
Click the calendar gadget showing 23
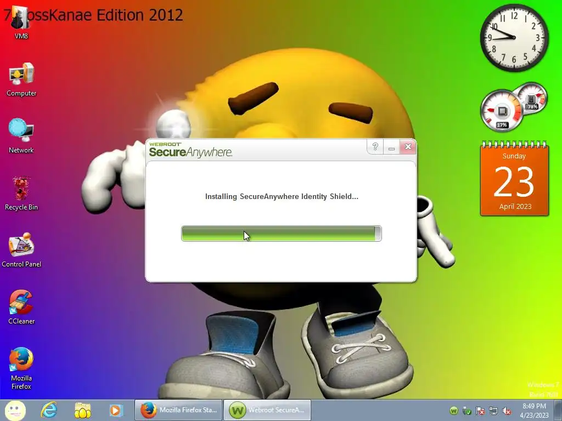point(514,179)
